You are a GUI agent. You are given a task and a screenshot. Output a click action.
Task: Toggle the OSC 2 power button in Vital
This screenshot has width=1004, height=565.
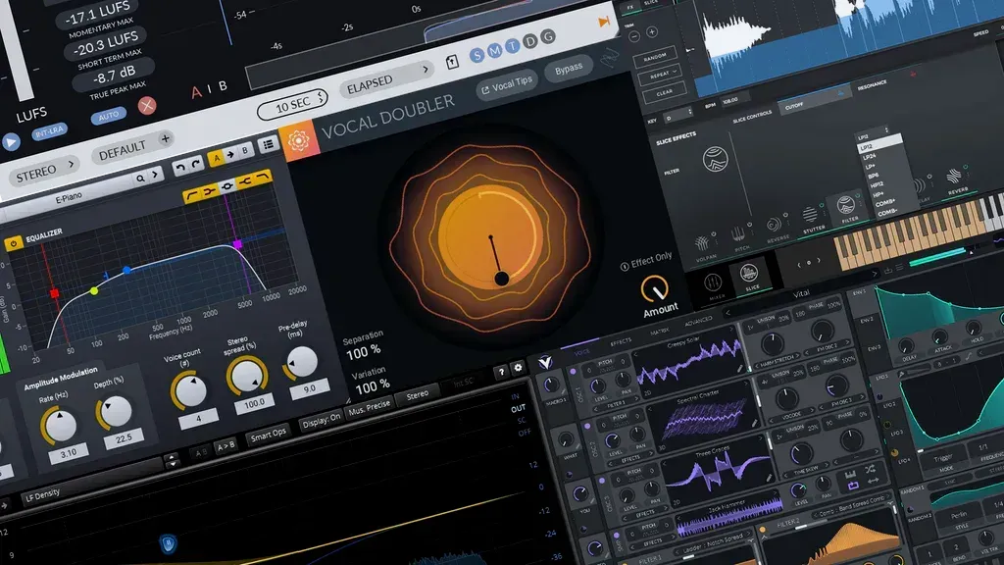coord(586,427)
